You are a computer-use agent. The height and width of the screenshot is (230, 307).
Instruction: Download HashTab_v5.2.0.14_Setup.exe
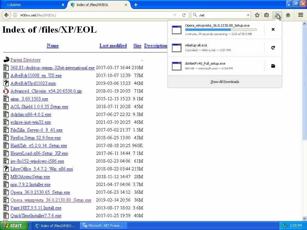[39, 146]
